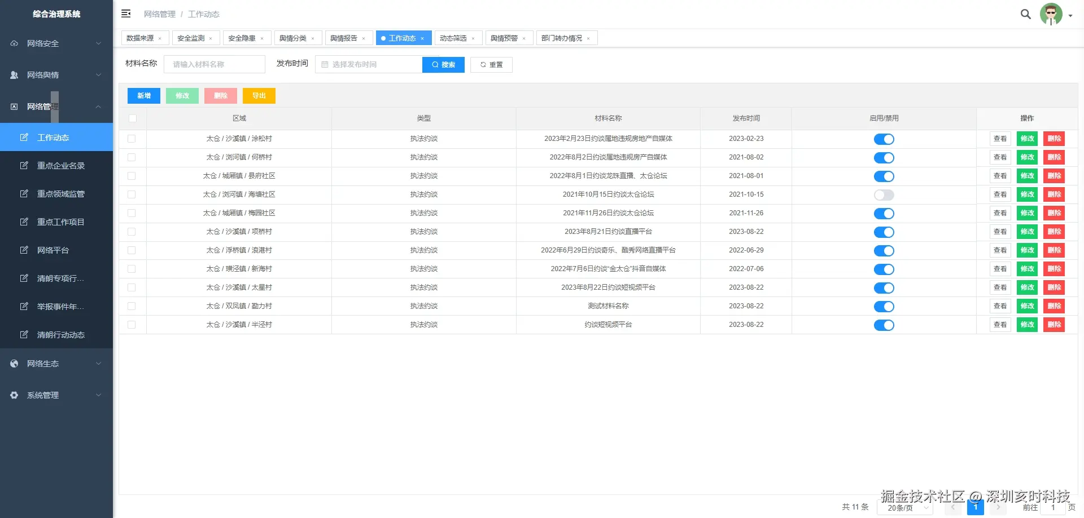Viewport: 1084px width, 518px height.
Task: Open the user avatar menu
Action: (x=1051, y=14)
